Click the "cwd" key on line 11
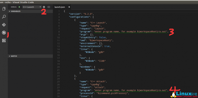Viewport: 198px width, 98px height. pos(83,40)
